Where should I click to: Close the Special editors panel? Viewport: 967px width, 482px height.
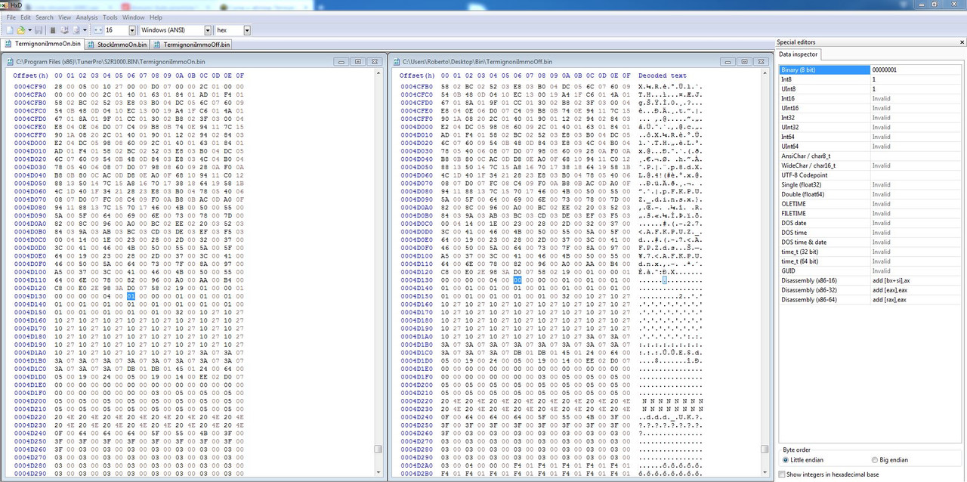(x=961, y=42)
